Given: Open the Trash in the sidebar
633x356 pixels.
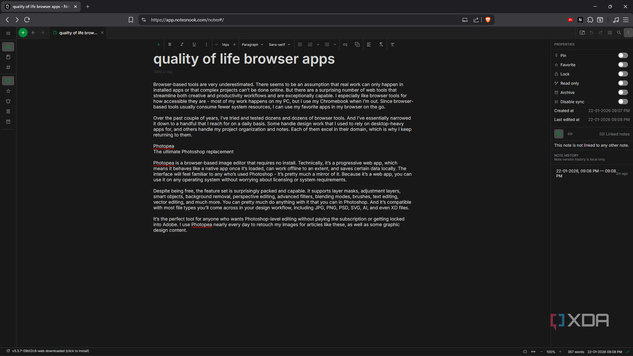Looking at the screenshot, I should 8,112.
